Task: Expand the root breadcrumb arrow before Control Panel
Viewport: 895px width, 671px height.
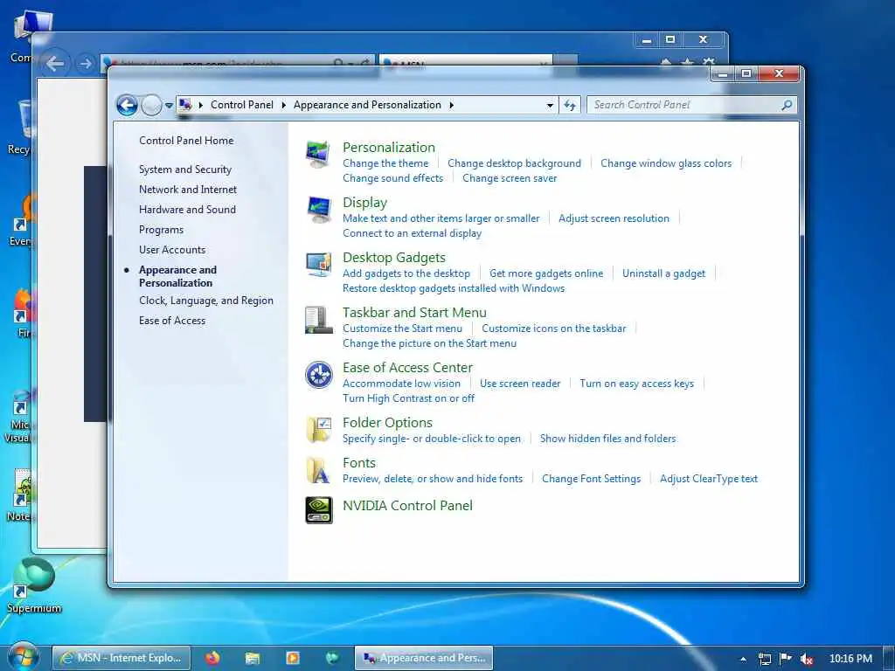Action: (x=201, y=105)
